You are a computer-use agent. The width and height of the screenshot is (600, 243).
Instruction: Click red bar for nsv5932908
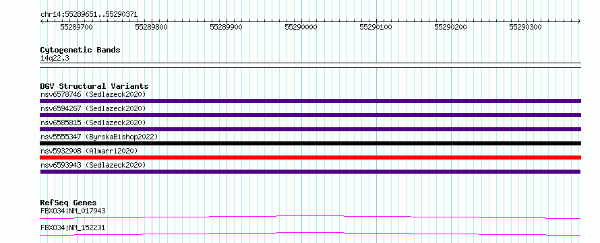point(310,158)
